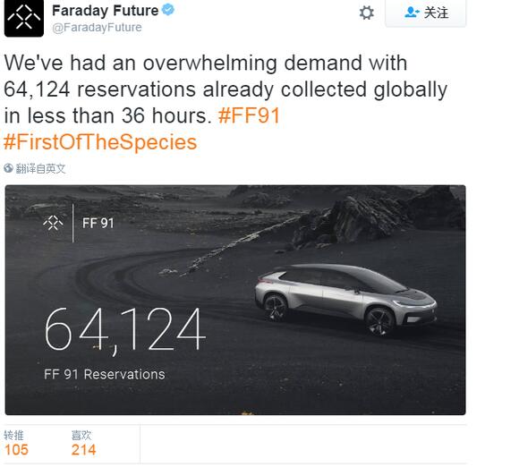Click the large 64,124 number in image

tap(125, 330)
